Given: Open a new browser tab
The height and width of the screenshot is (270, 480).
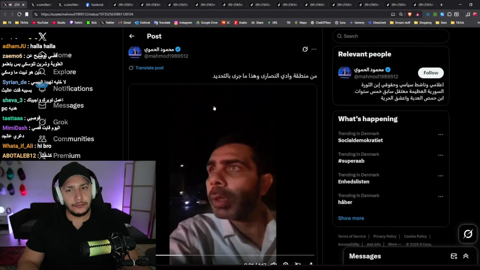Looking at the screenshot, I should click(x=441, y=5).
